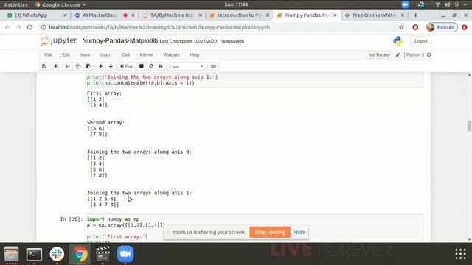Viewport: 472px width, 265px height.
Task: Click the pencil edit mode icon
Action: pyautogui.click(x=398, y=54)
